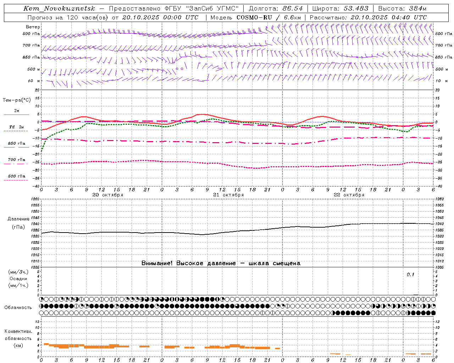Image resolution: width=454 pixels, height=363 pixels.
Task: Click the Давление axis title
Action: pos(18,219)
